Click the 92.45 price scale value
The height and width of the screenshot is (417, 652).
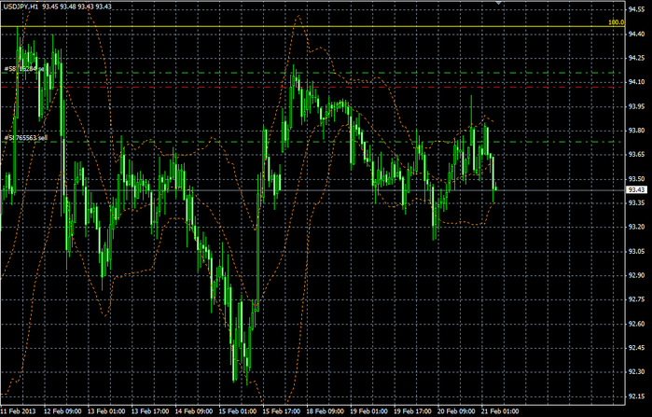(637, 348)
